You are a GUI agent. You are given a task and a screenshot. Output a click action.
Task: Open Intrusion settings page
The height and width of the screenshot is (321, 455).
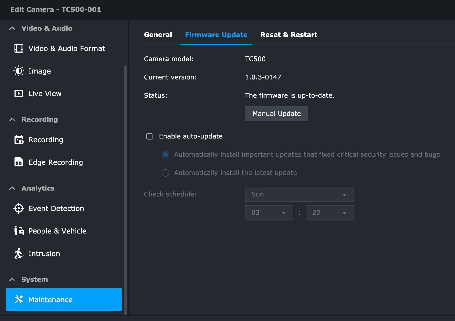coord(64,254)
